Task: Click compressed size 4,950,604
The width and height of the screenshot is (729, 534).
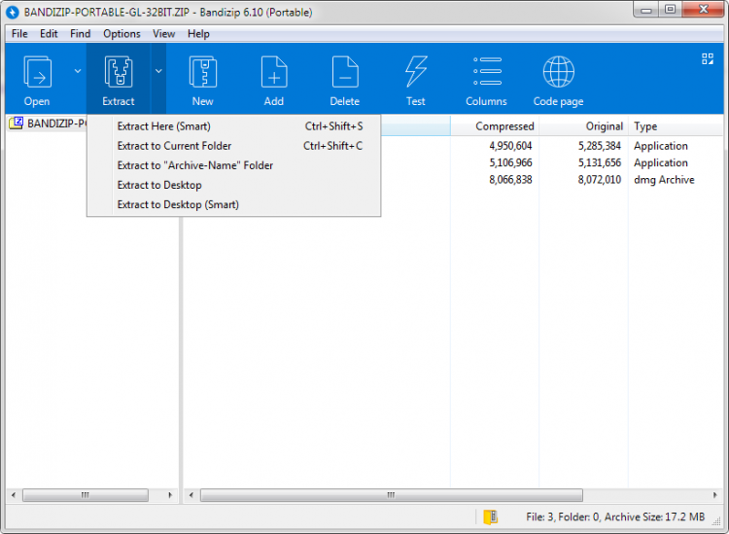Action: pyautogui.click(x=510, y=146)
